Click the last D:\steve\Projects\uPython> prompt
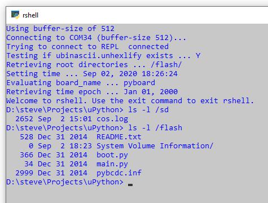The width and height of the screenshot is (268, 203). click(65, 182)
